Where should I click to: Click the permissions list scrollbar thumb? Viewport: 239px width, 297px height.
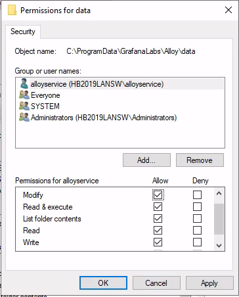219,219
